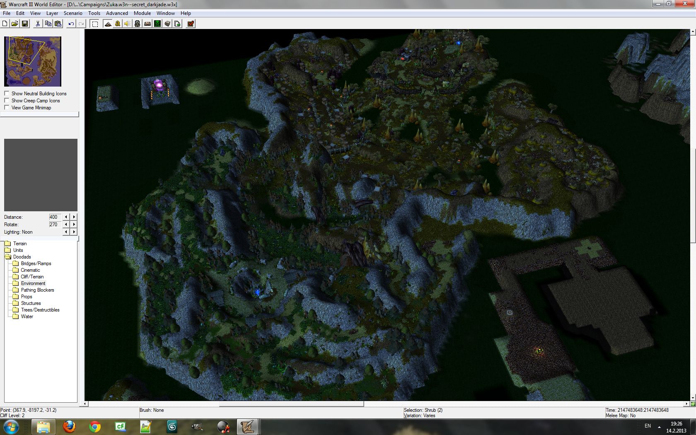This screenshot has width=696, height=435.
Task: Open the Window menu
Action: [x=165, y=13]
